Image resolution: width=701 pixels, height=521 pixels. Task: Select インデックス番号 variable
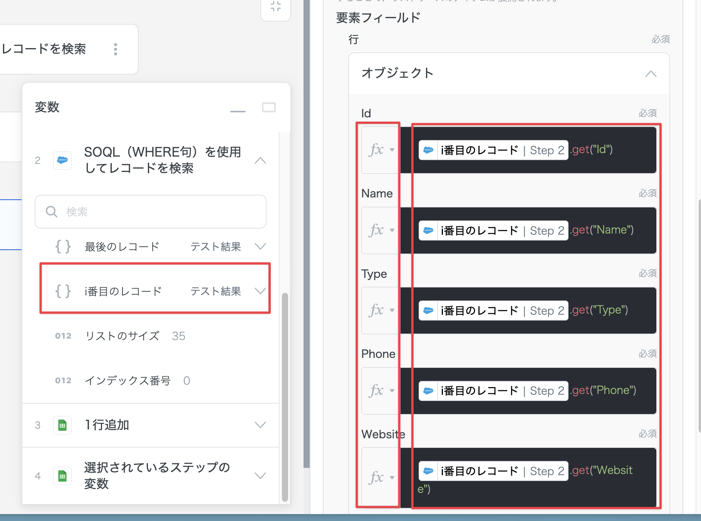pyautogui.click(x=127, y=381)
